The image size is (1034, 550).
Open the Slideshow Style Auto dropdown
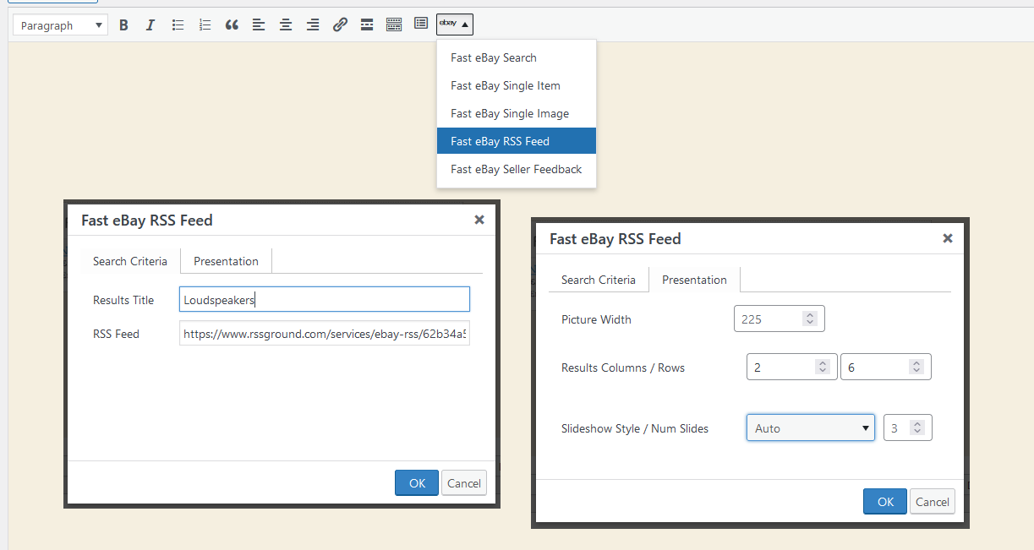click(x=811, y=428)
